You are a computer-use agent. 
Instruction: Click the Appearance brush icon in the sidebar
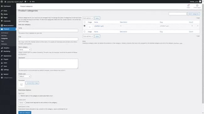(2, 56)
